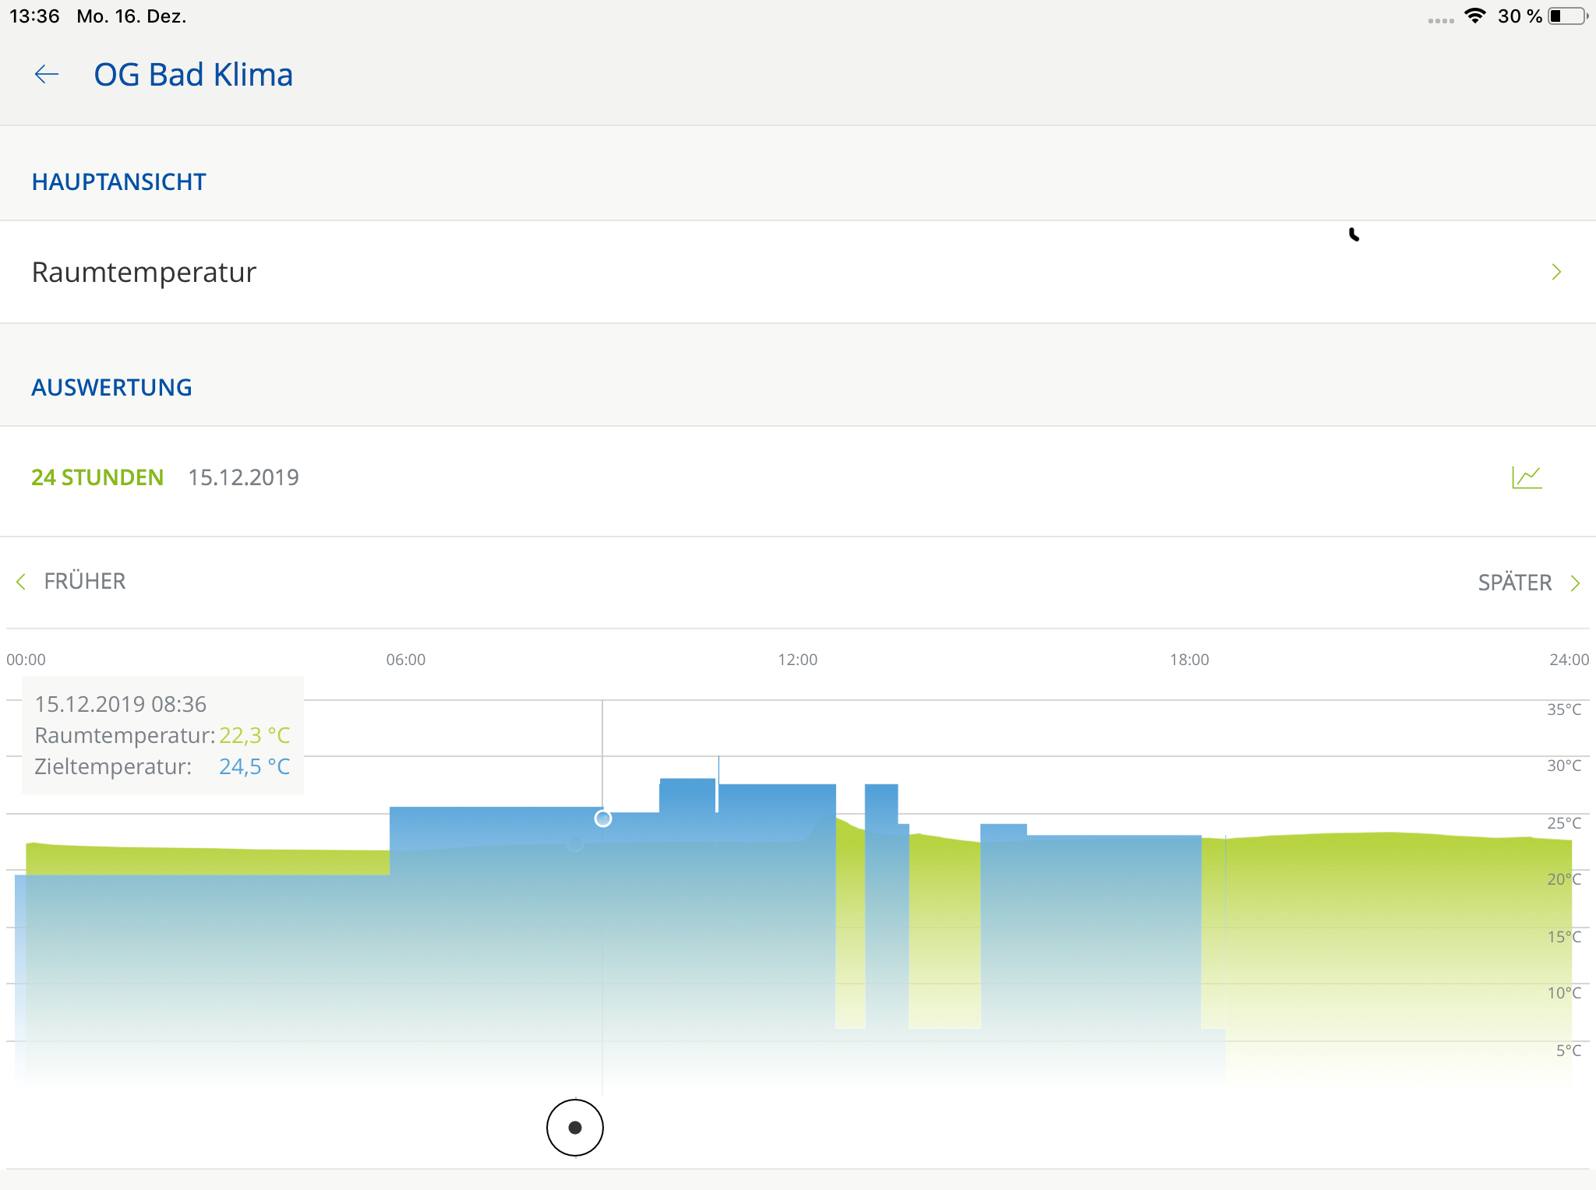Image resolution: width=1596 pixels, height=1190 pixels.
Task: Click the 24 STUNDEN period selector
Action: tap(97, 477)
